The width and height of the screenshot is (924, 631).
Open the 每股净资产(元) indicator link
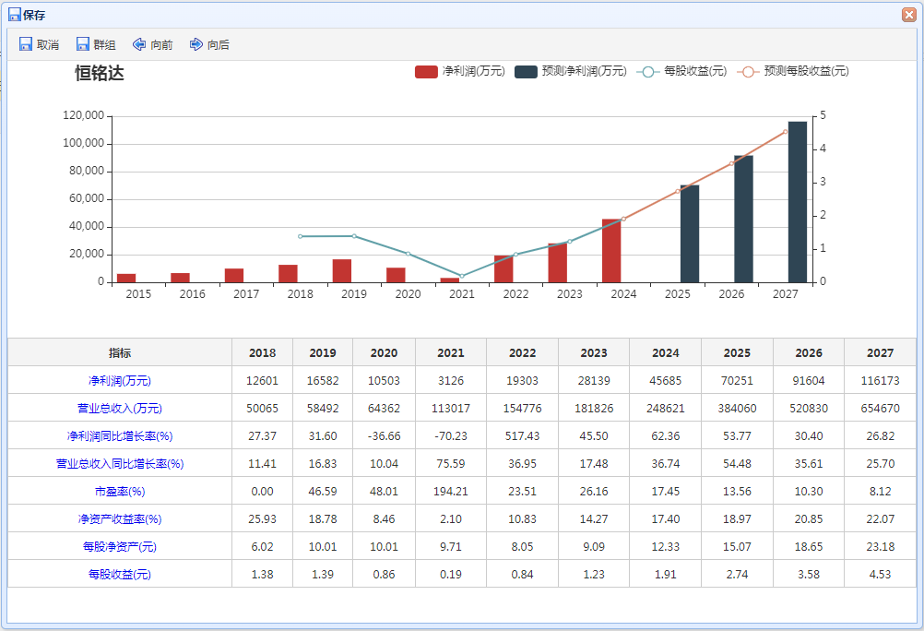120,547
